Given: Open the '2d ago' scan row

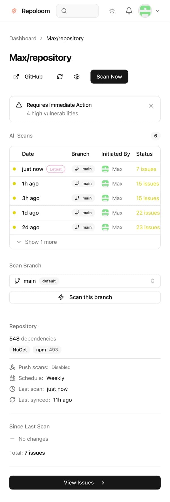Looking at the screenshot, I should 85,227.
